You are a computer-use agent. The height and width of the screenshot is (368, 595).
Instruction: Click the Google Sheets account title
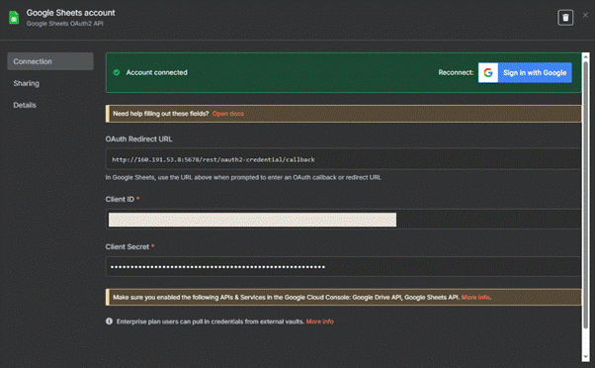pos(70,13)
